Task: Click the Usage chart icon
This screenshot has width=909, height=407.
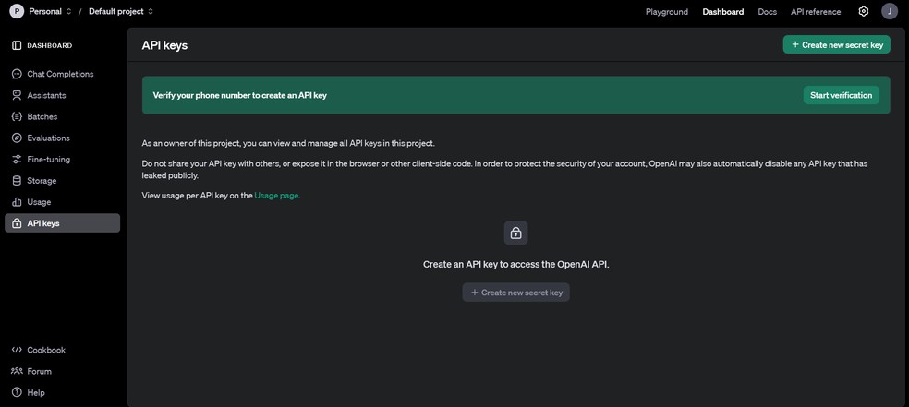Action: click(x=17, y=201)
